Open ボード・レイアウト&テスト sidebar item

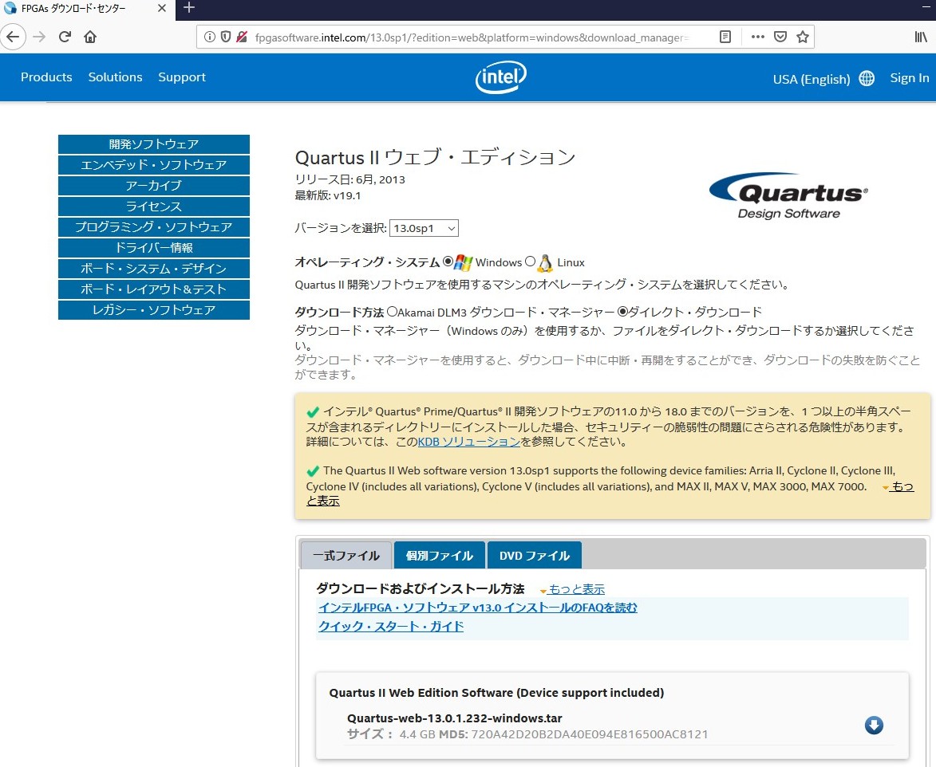pos(154,289)
